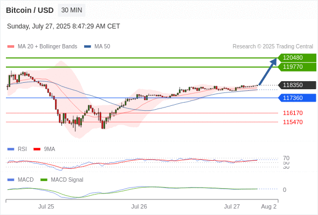This screenshot has width=318, height=215.
Task: Click the Jul 26 date axis label
Action: click(x=139, y=206)
